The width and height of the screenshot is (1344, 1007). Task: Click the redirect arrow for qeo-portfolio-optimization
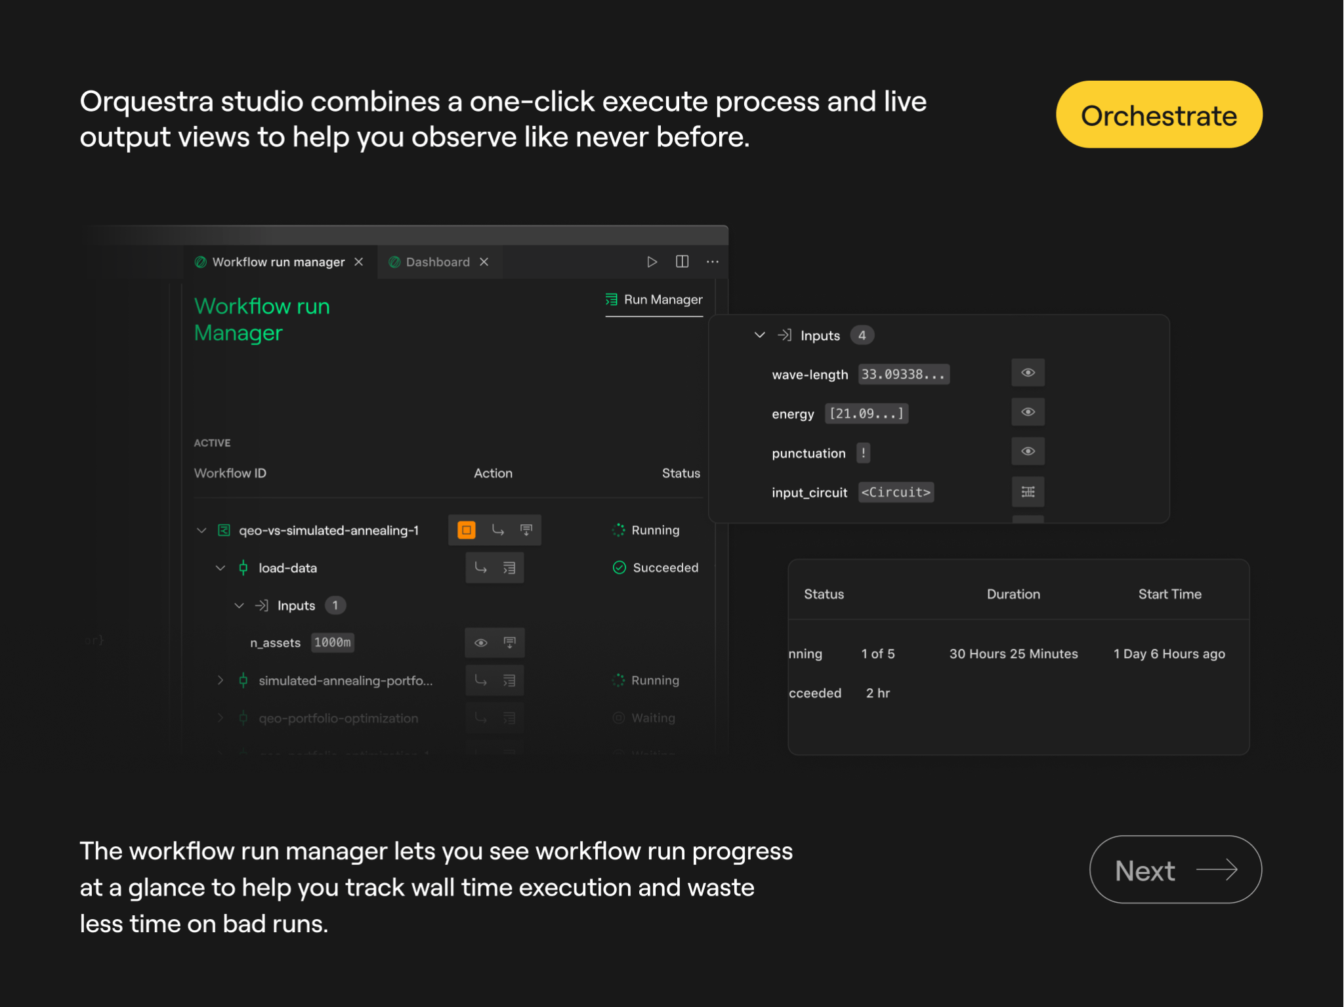(x=481, y=718)
